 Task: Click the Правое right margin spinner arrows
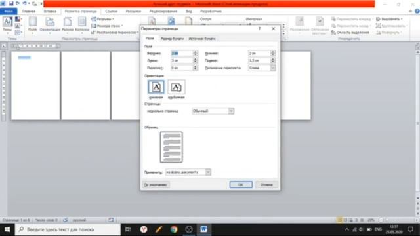tap(273, 60)
